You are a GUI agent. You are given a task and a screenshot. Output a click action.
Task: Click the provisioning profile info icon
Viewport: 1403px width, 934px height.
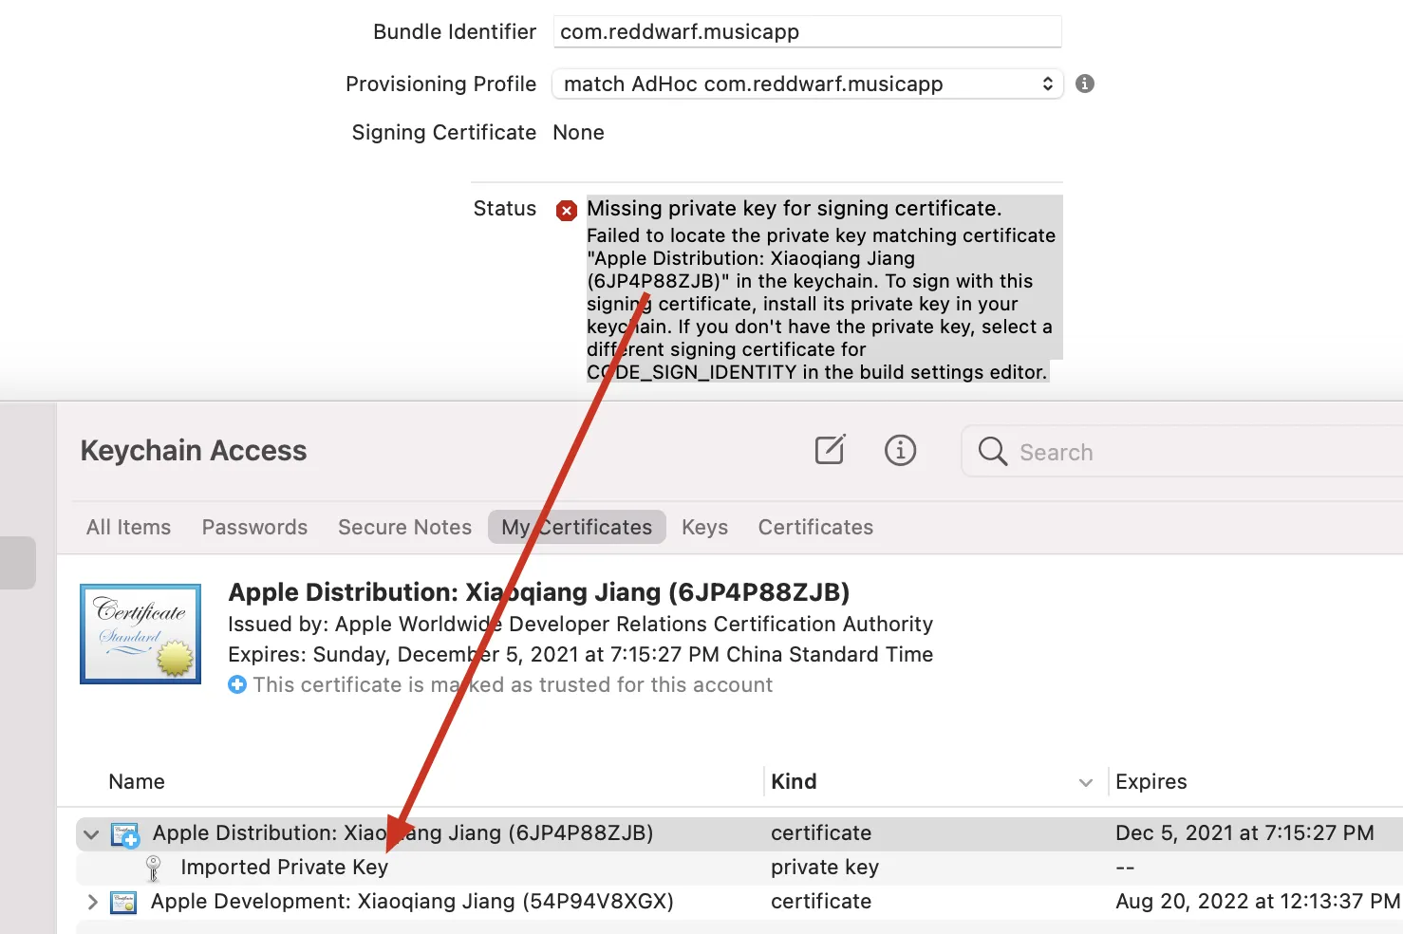tap(1085, 84)
